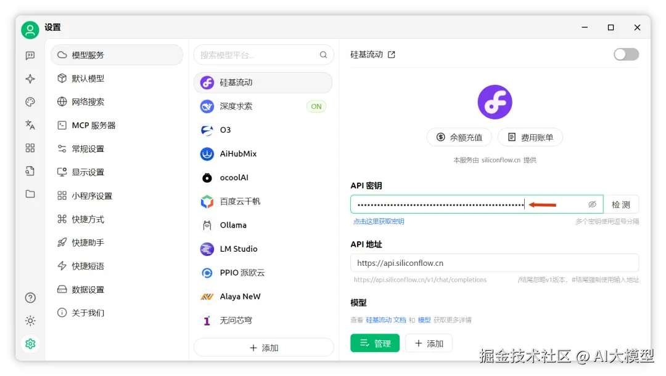Viewport: 666px width, 376px height.
Task: Focus the API 地址 input field
Action: [495, 263]
